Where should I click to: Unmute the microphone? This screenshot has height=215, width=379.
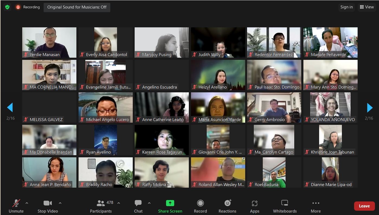tap(16, 206)
